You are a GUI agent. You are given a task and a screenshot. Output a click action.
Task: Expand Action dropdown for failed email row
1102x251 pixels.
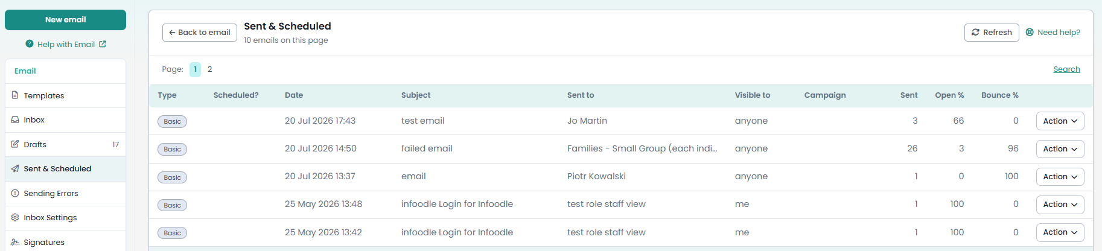click(x=1060, y=149)
